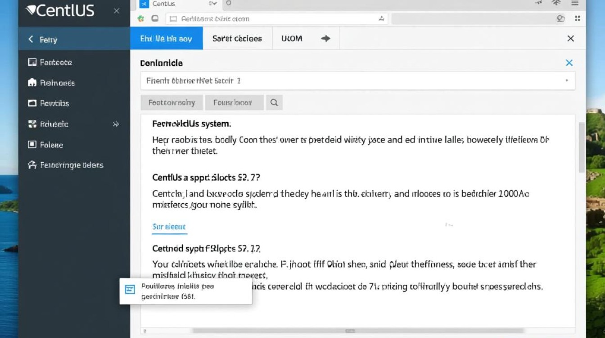
Task: Open the dropdown arrow beside Centius tab
Action: tap(213, 4)
